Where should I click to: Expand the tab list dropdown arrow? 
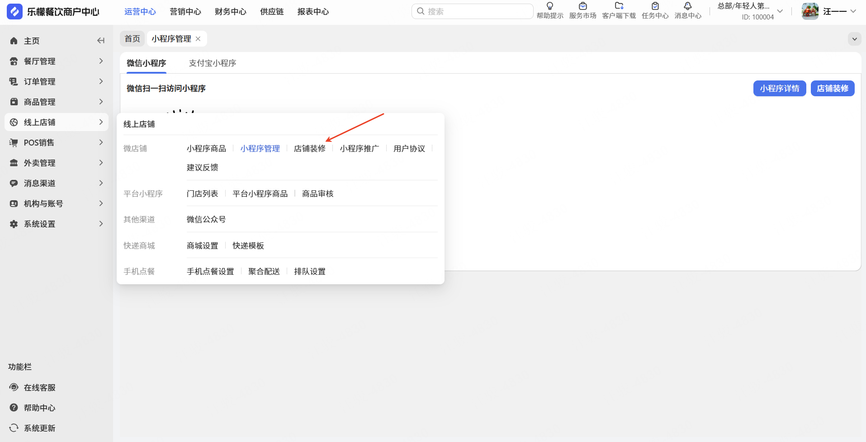click(x=854, y=39)
